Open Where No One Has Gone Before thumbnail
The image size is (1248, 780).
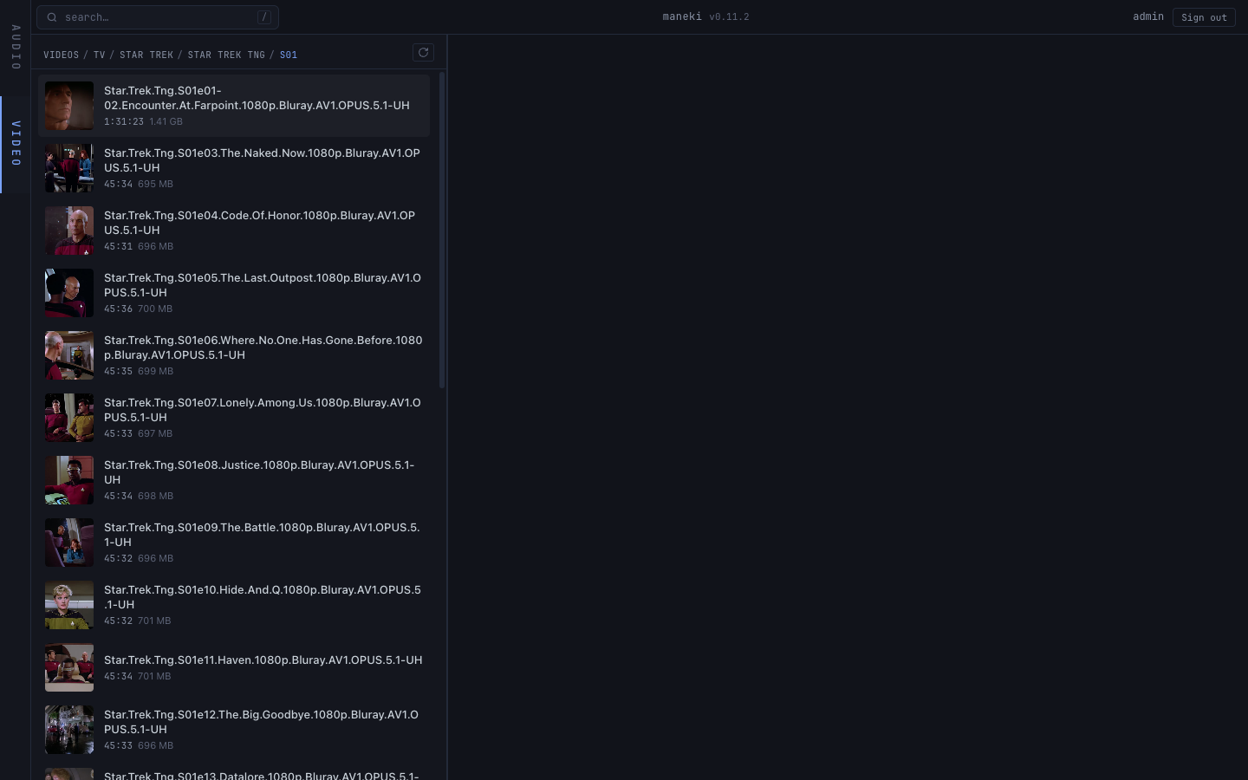pos(69,355)
